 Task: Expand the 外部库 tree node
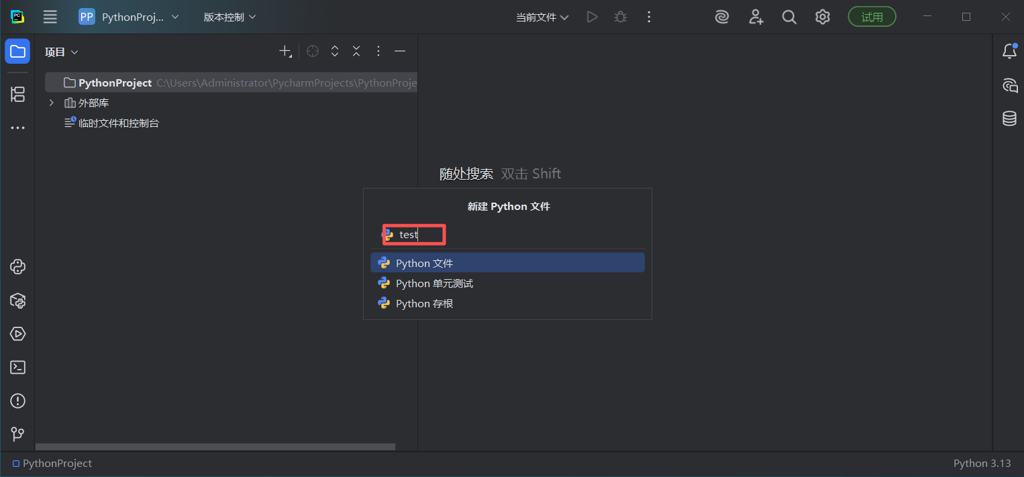(x=51, y=103)
